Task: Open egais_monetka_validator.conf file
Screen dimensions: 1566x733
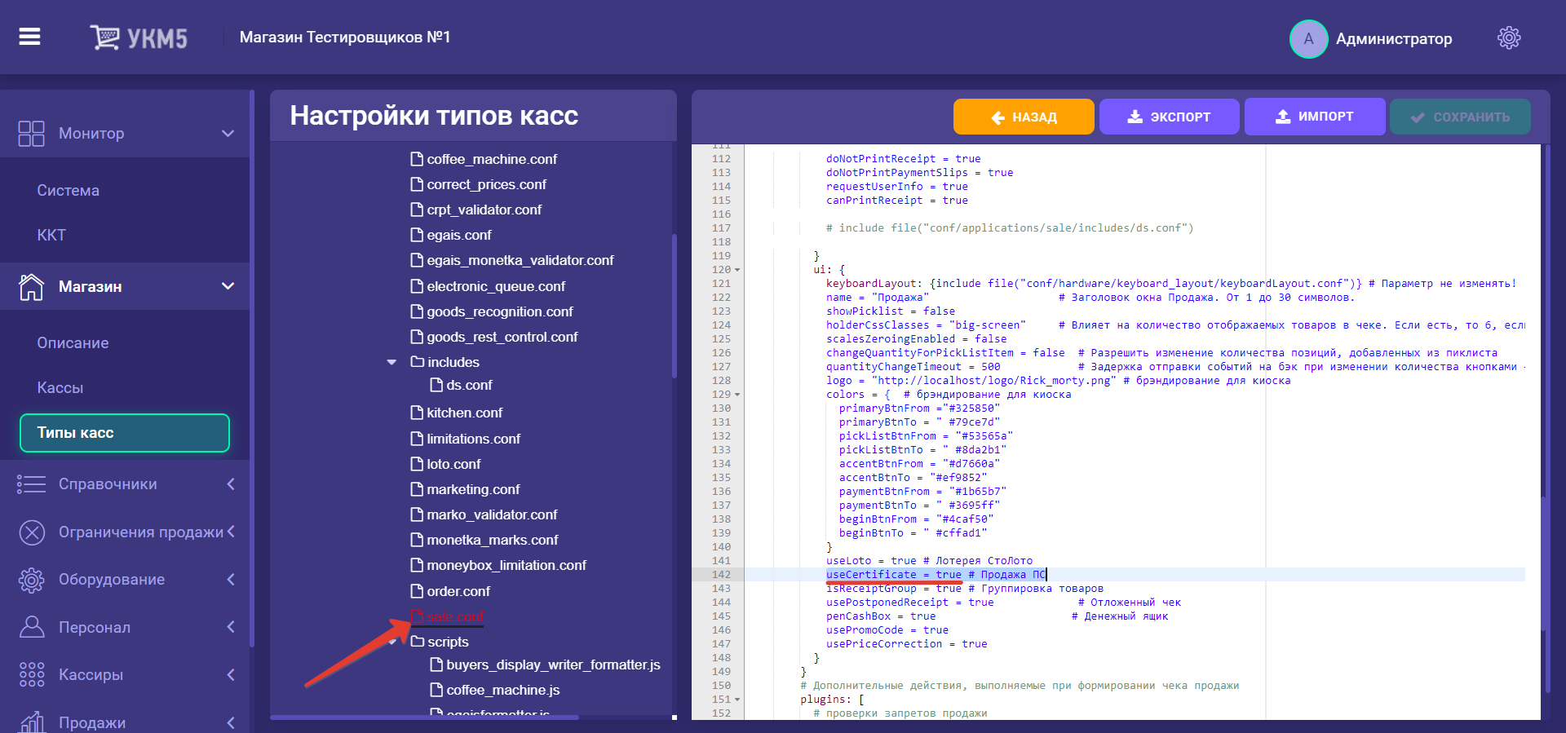Action: (520, 260)
